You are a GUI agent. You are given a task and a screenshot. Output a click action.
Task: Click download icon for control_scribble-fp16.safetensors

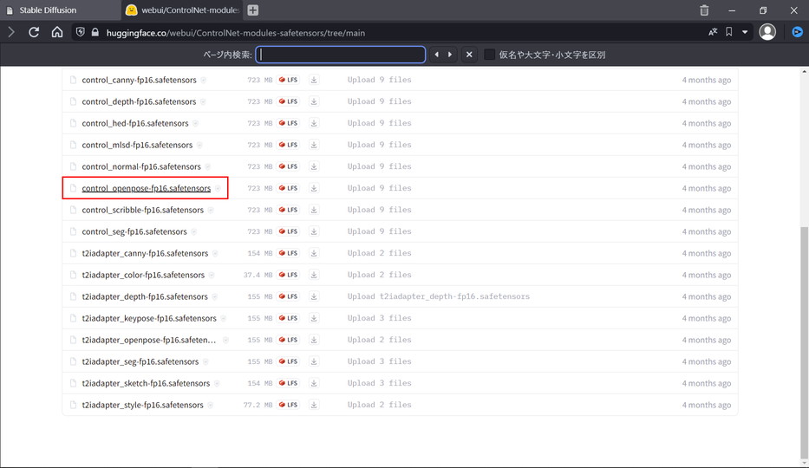click(x=314, y=210)
